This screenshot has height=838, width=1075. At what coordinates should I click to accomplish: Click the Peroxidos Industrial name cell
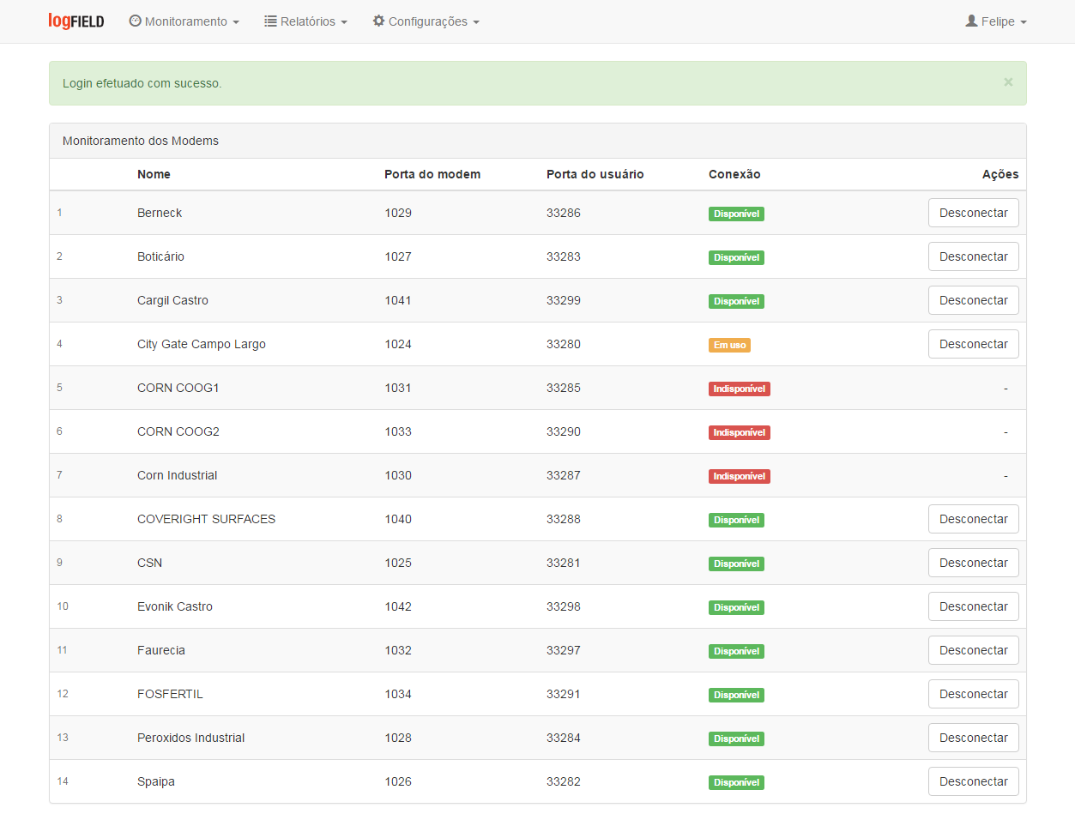click(190, 738)
